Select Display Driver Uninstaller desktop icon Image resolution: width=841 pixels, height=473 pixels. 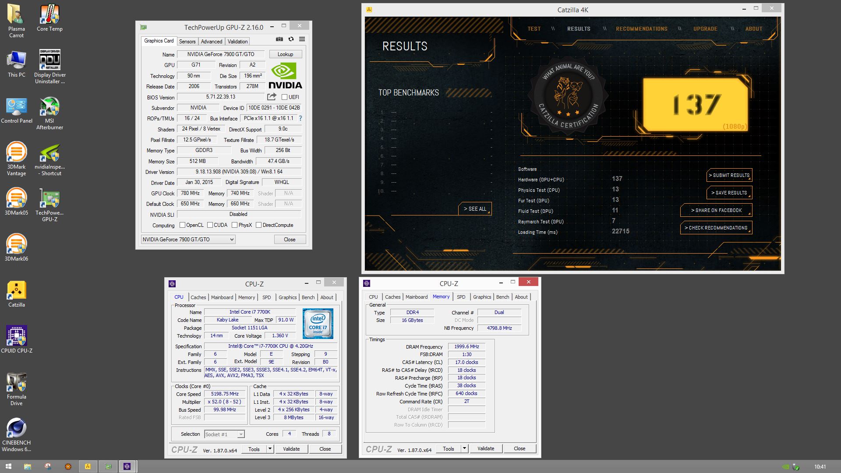49,67
